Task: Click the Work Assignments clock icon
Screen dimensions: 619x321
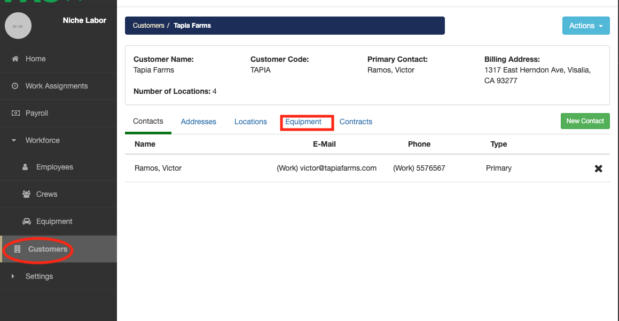Action: [15, 86]
